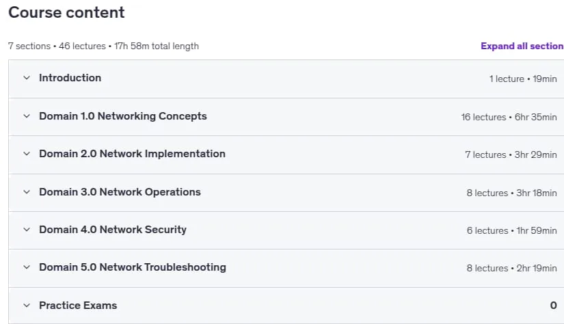Click Expand all sections link
This screenshot has width=564, height=324.
point(522,46)
